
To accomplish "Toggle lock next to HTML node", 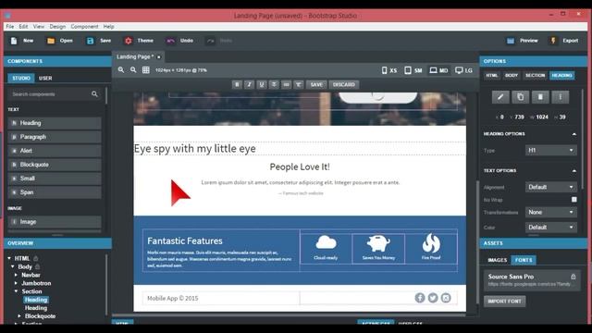I will pos(36,258).
